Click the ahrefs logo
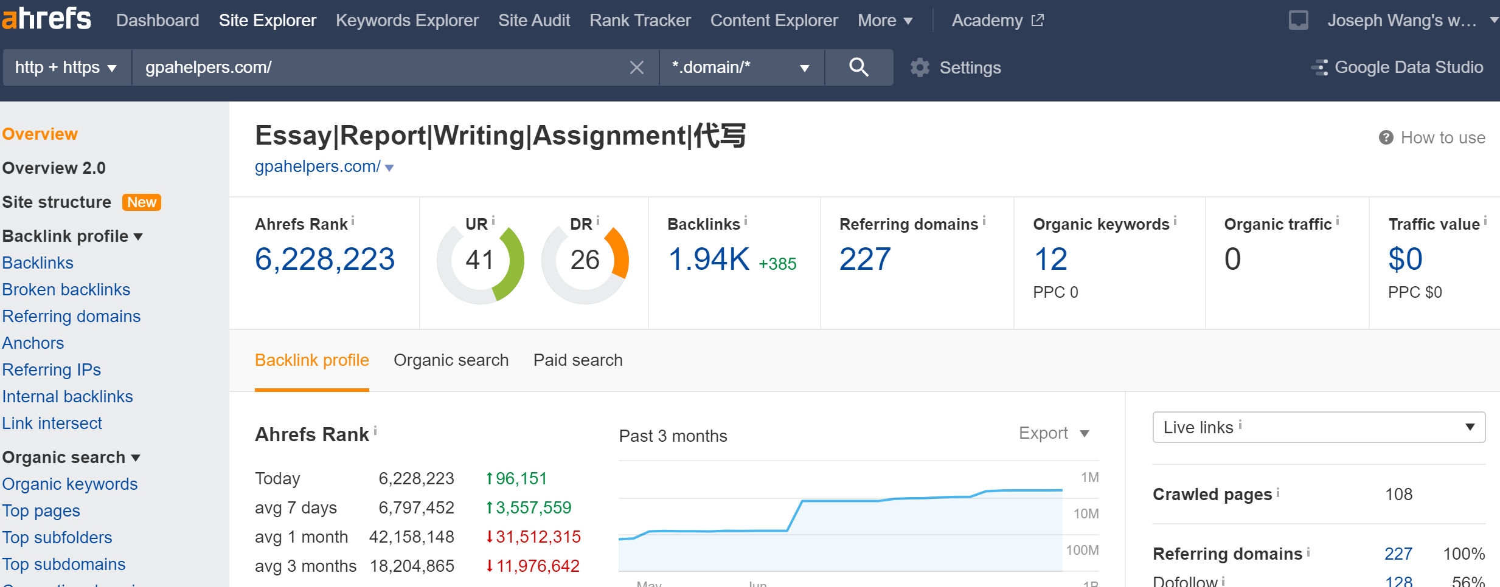 [47, 19]
